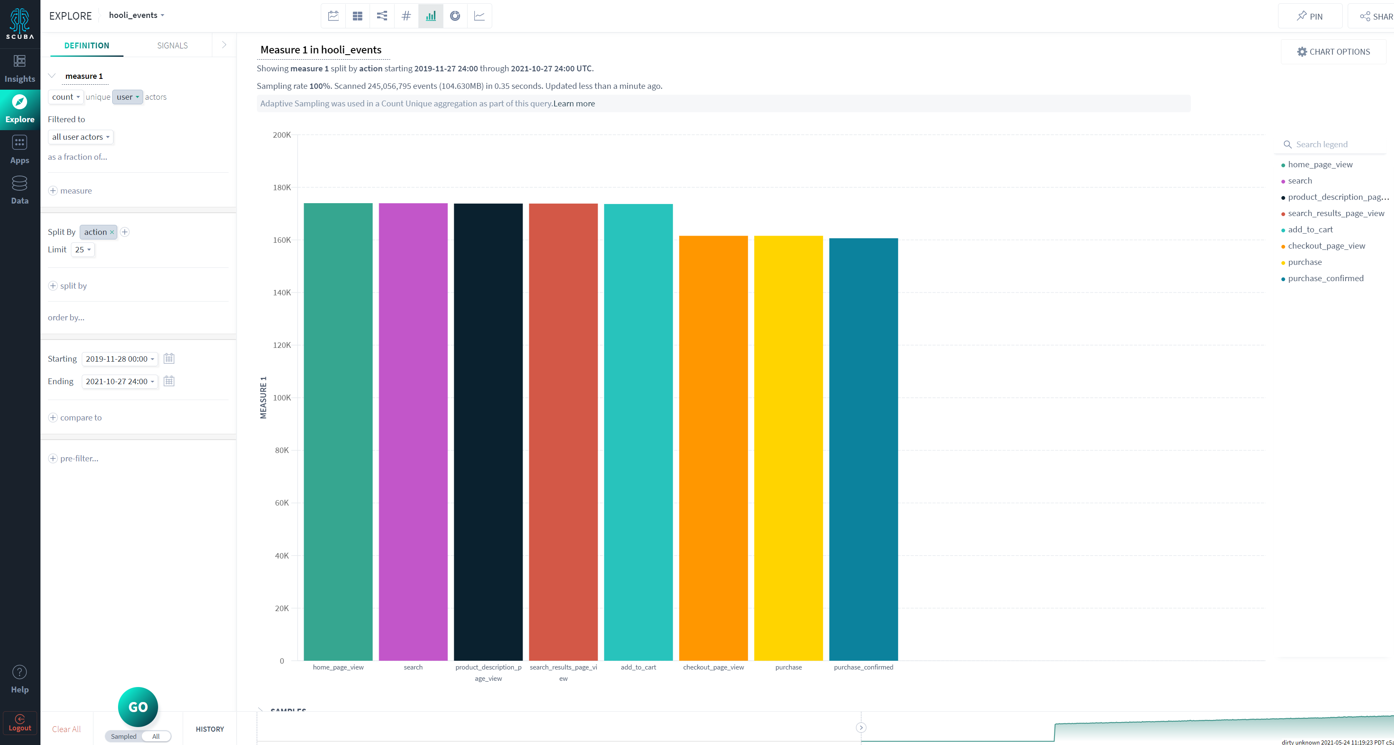Open Data in the sidebar

coord(20,191)
